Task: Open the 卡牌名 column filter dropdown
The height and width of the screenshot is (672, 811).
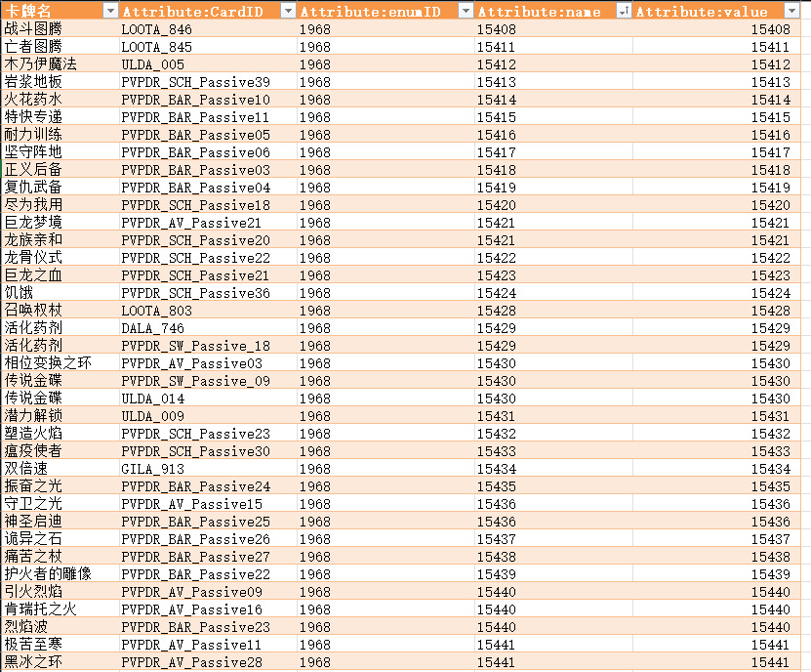Action: [x=110, y=11]
